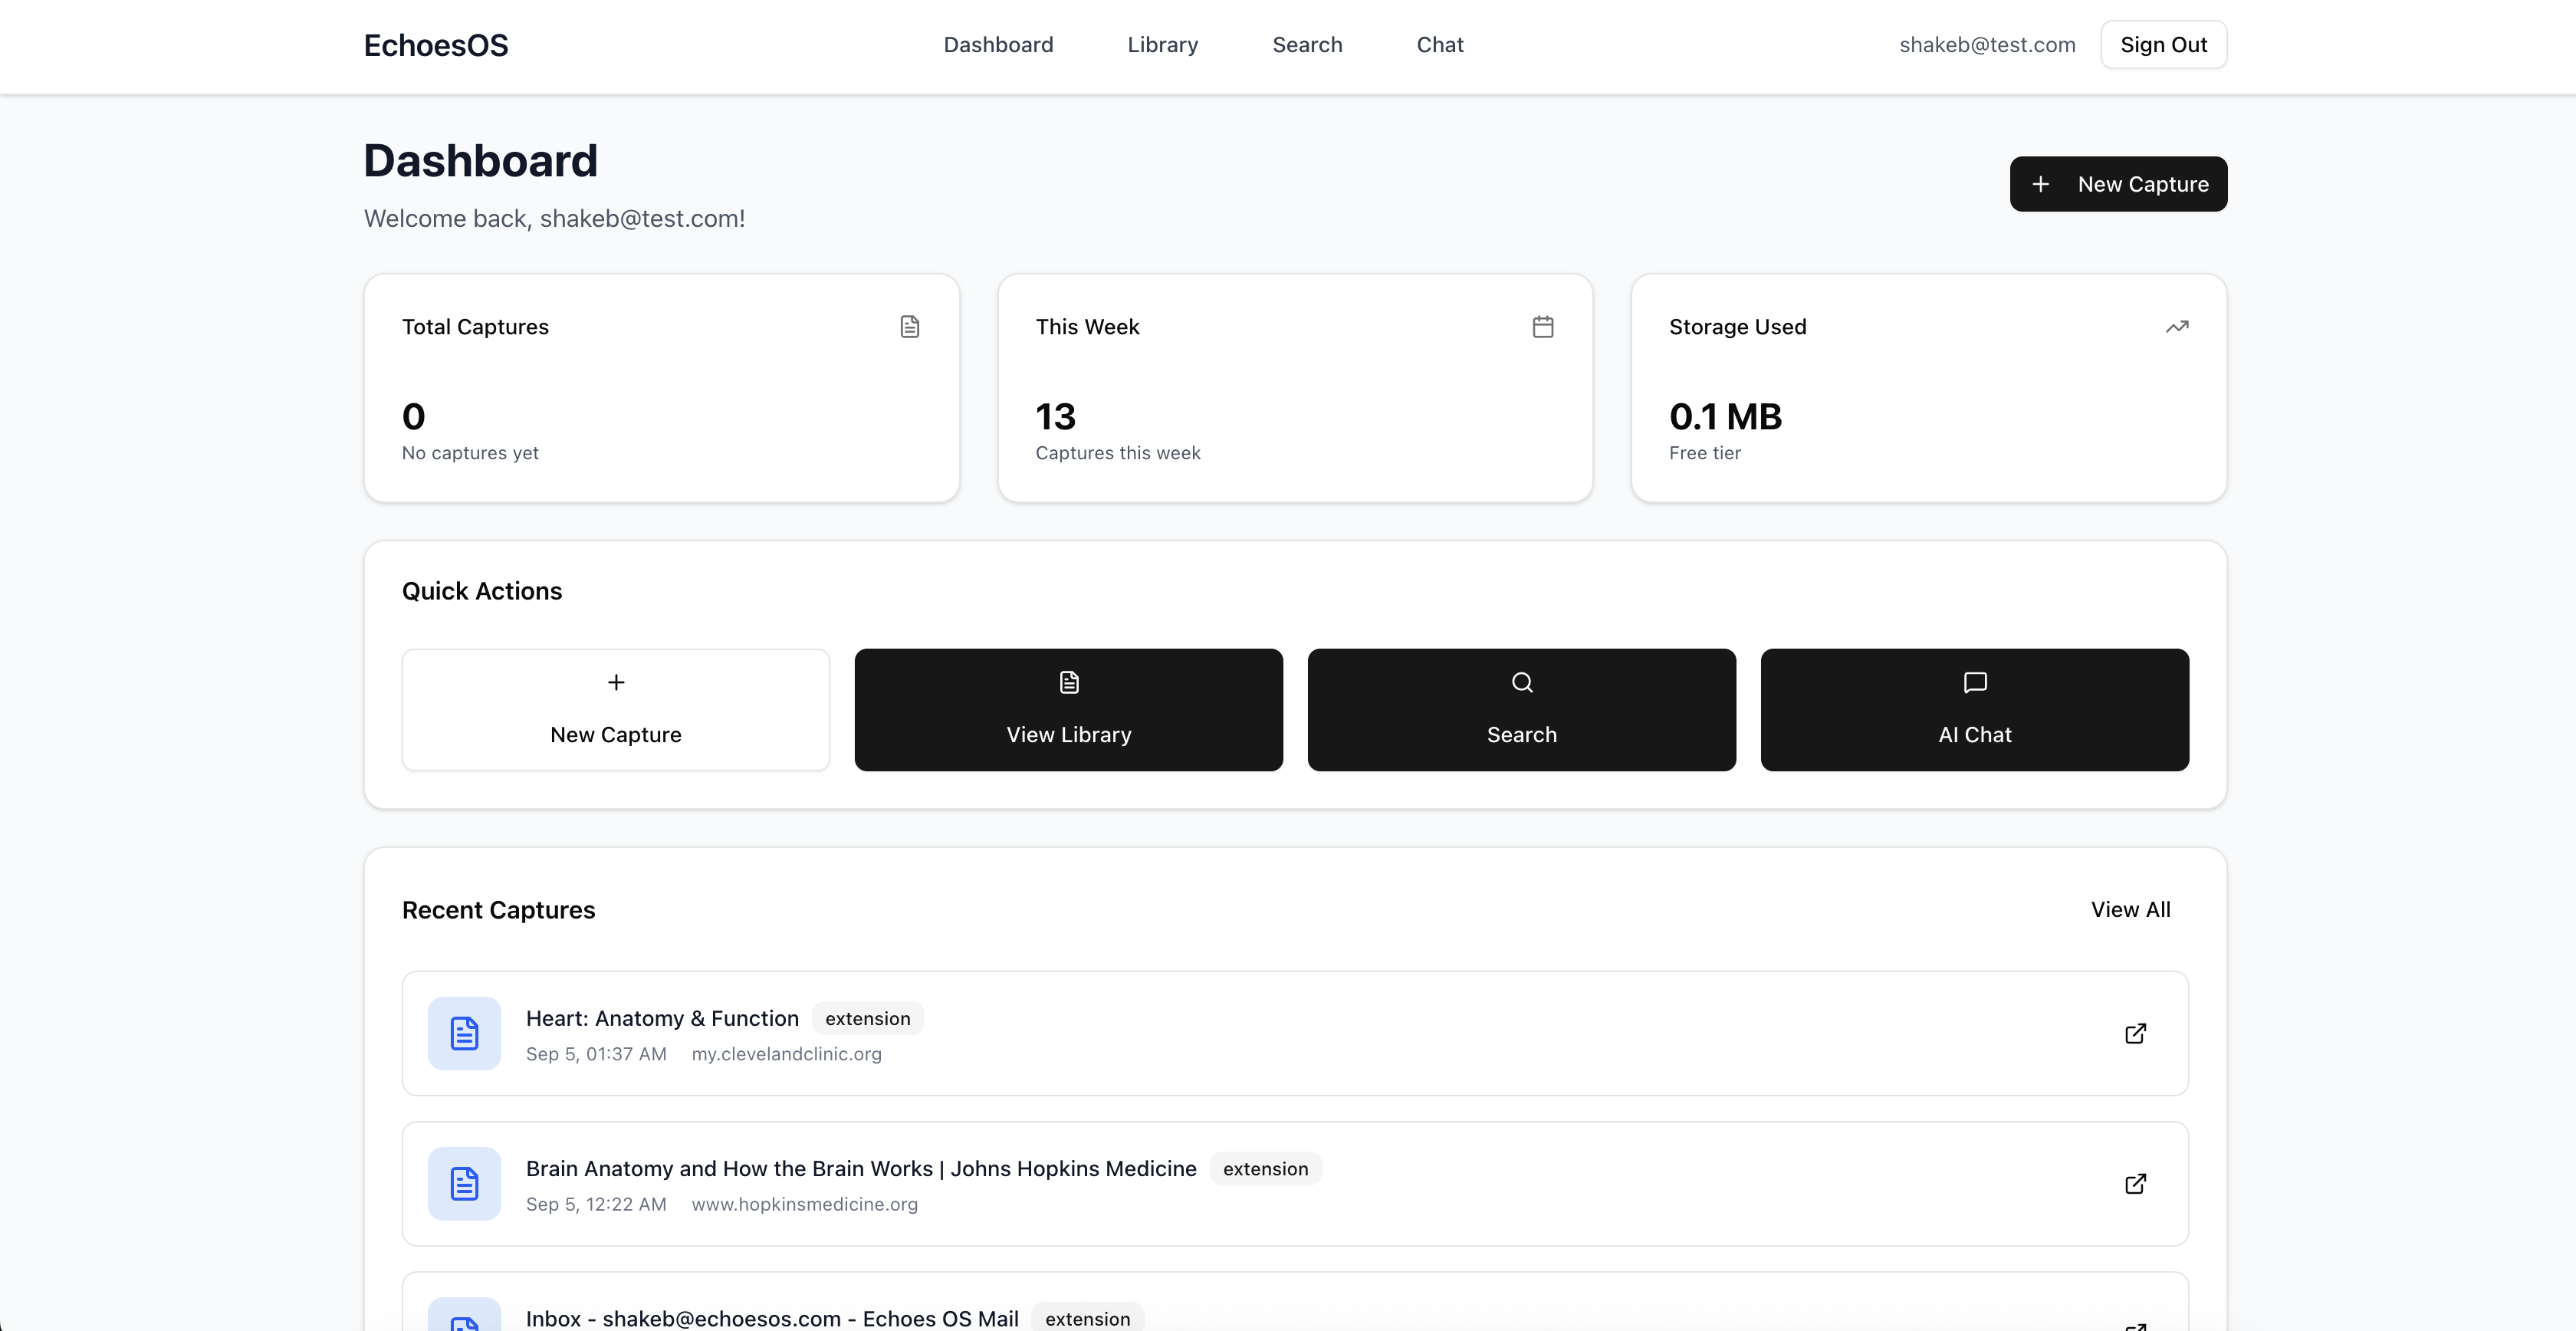Click the Search quick action button
The image size is (2576, 1331).
tap(1522, 710)
